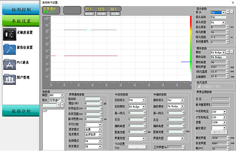Increase the 增益(dB) gain spinner value
The height and width of the screenshot is (151, 236).
[x=101, y=102]
